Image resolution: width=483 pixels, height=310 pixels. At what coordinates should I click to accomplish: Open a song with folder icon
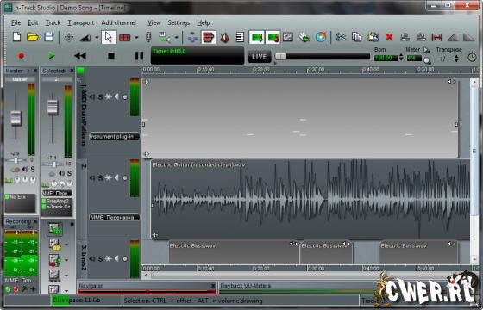[x=33, y=37]
